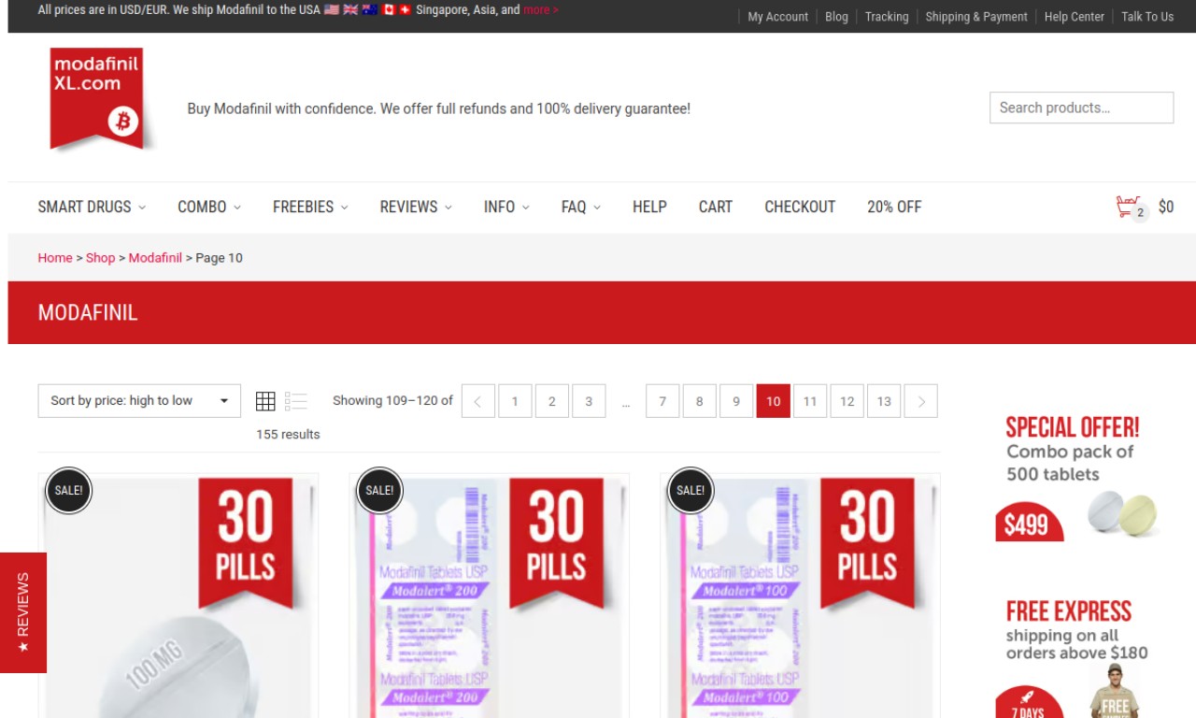Expand the Info menu

pos(506,207)
